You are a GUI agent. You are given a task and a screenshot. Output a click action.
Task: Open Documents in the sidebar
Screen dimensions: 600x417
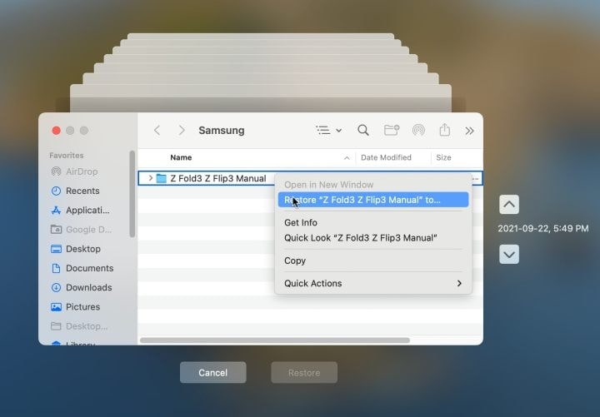pyautogui.click(x=82, y=268)
